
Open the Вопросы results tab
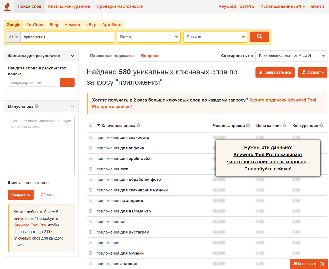[x=150, y=56]
